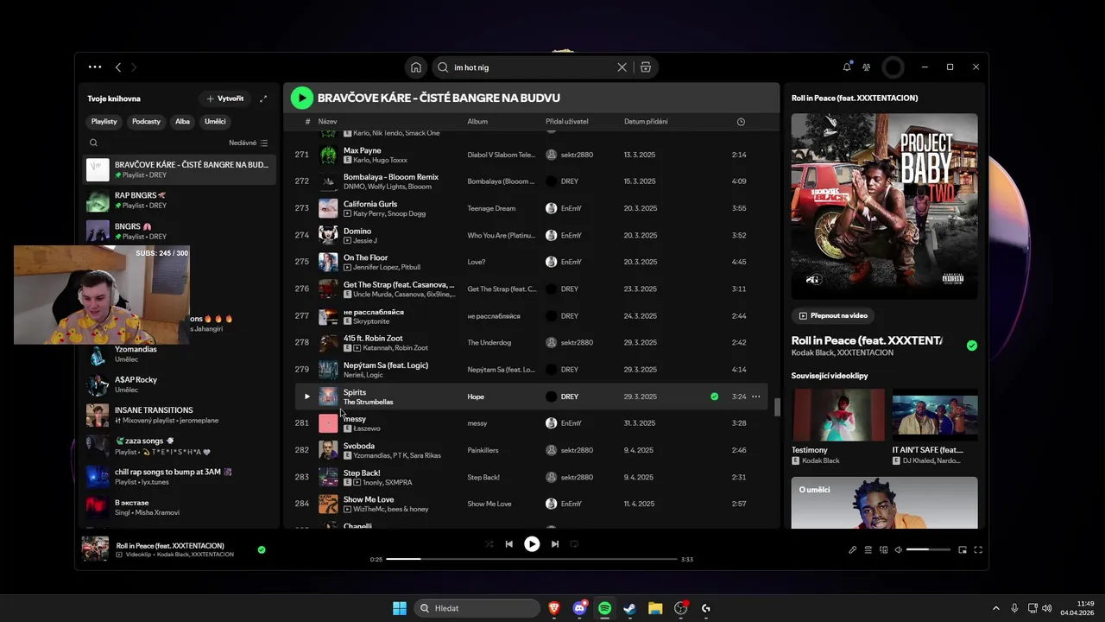
Task: Skip to the previous track
Action: tap(509, 544)
